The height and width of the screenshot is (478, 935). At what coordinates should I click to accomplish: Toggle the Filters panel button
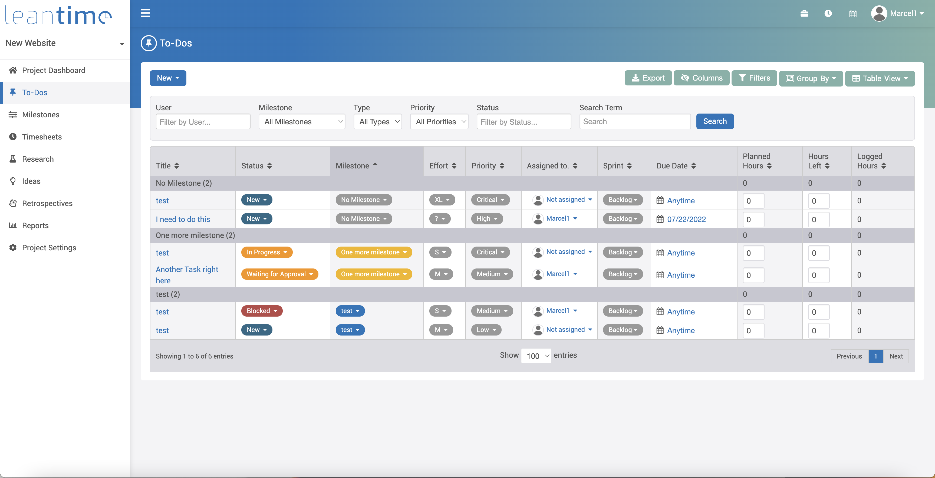coord(754,78)
